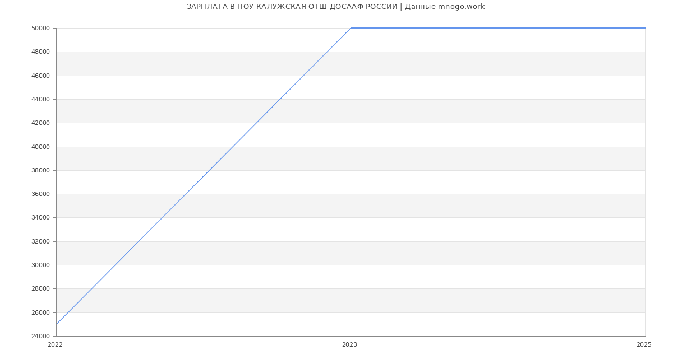Click the 2025 x-axis label

(644, 345)
